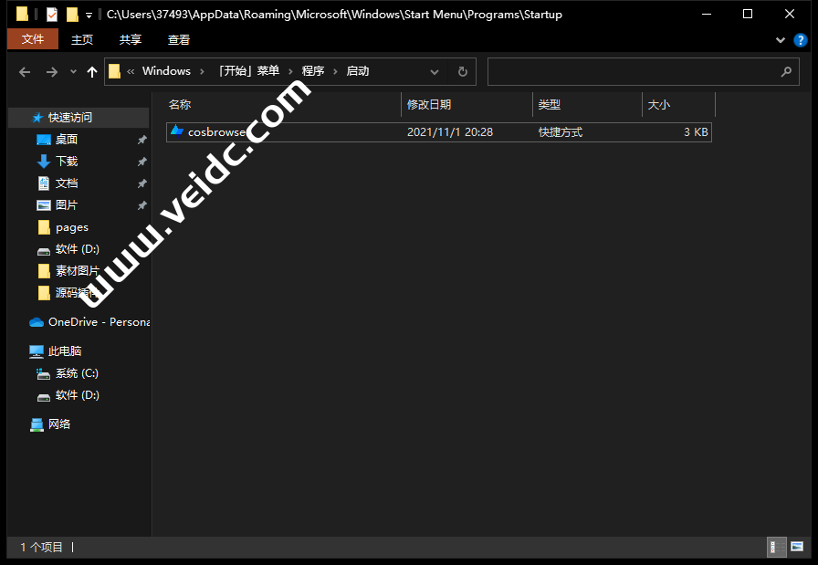Open 软件 (D:) under quick access
Image resolution: width=818 pixels, height=565 pixels.
pyautogui.click(x=79, y=249)
